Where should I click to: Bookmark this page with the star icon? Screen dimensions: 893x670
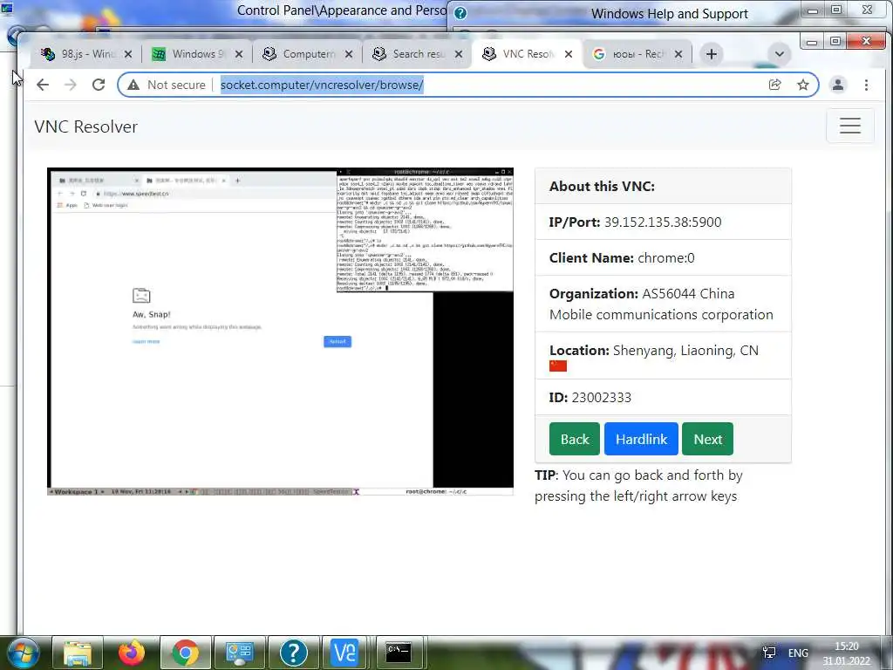click(x=803, y=85)
